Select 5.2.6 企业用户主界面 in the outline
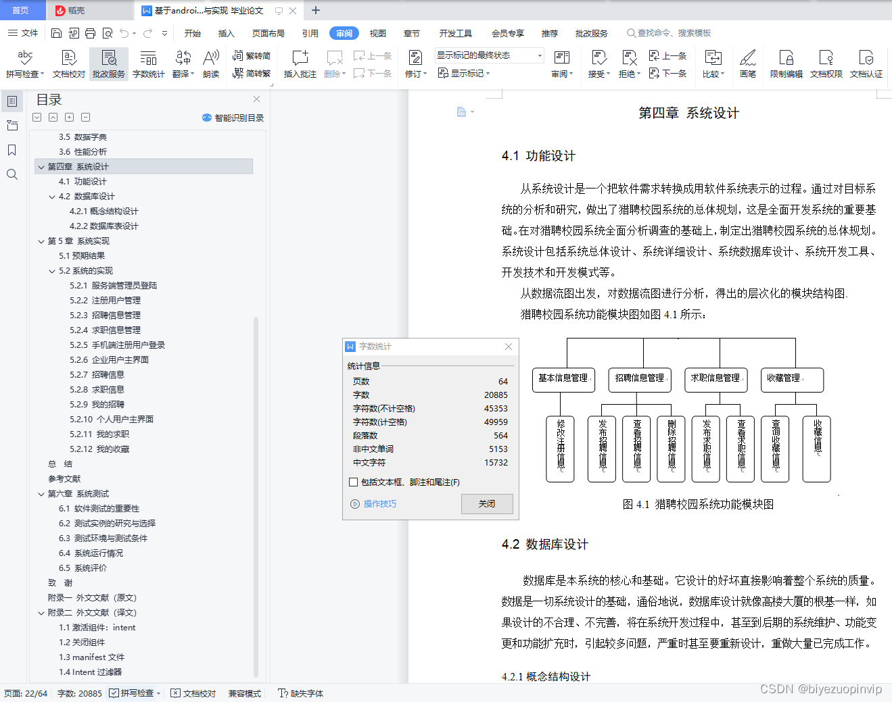The width and height of the screenshot is (892, 702). coord(109,360)
